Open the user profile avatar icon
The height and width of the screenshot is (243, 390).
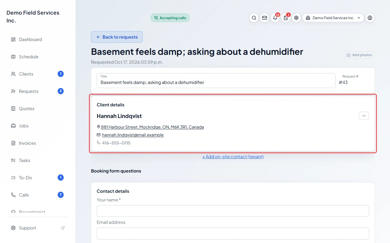coord(370,18)
